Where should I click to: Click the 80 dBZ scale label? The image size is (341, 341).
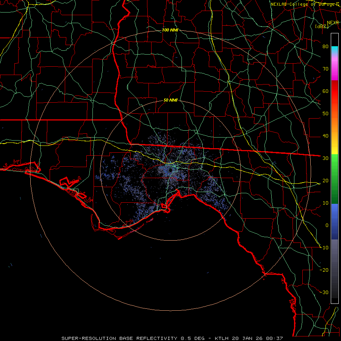point(325,47)
